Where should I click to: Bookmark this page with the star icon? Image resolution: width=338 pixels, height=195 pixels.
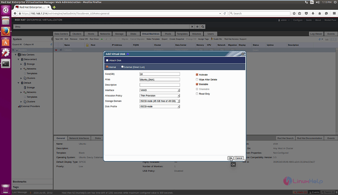pos(294,13)
